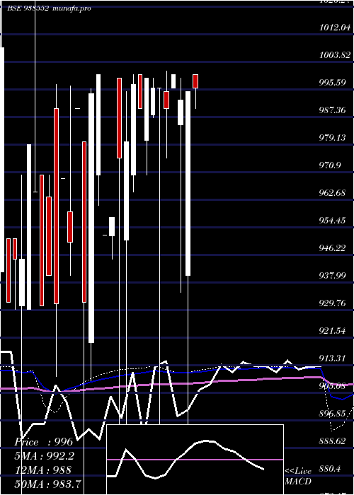The width and height of the screenshot is (354, 495).
Task: Click the <<Live MACD label
Action: pos(298,476)
